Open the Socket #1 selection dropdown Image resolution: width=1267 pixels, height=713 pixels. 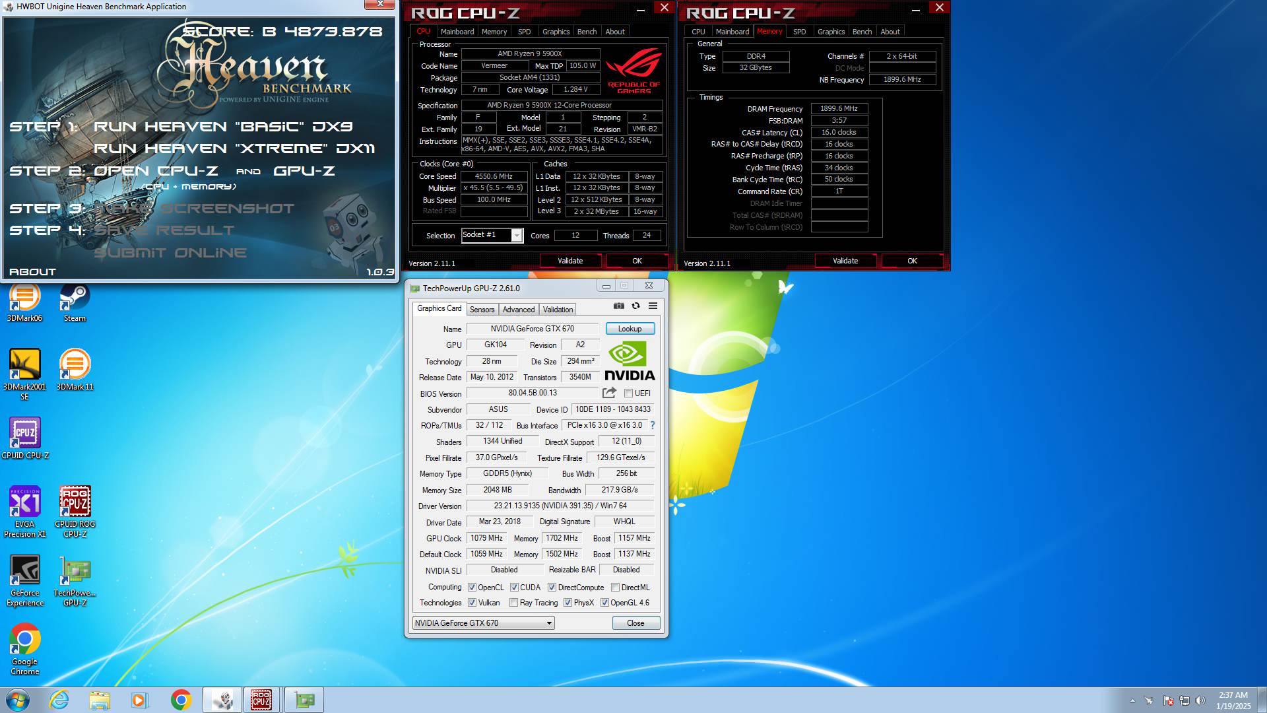pyautogui.click(x=492, y=235)
